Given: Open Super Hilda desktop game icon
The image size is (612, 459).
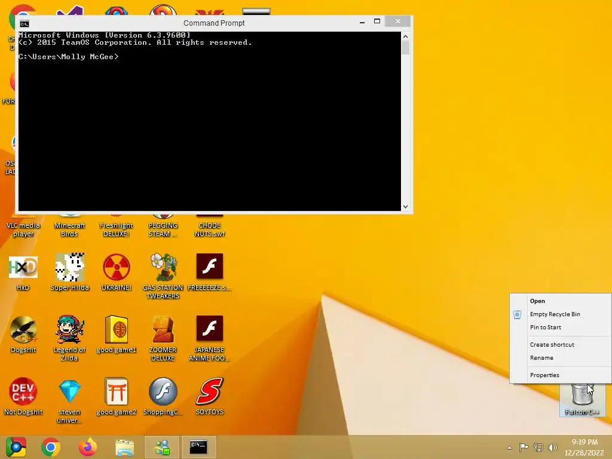Looking at the screenshot, I should pyautogui.click(x=69, y=272).
